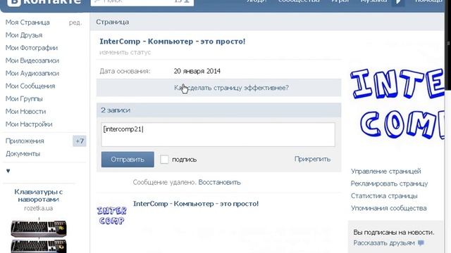The width and height of the screenshot is (451, 253).
Task: Click Рассказать друзьям
Action: click(x=384, y=243)
